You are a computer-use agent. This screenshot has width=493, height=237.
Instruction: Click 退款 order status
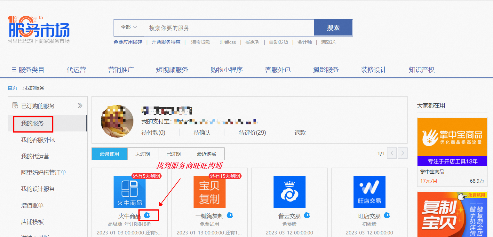[x=300, y=132]
